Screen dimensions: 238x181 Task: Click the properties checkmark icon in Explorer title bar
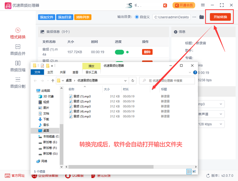[x=42, y=66]
